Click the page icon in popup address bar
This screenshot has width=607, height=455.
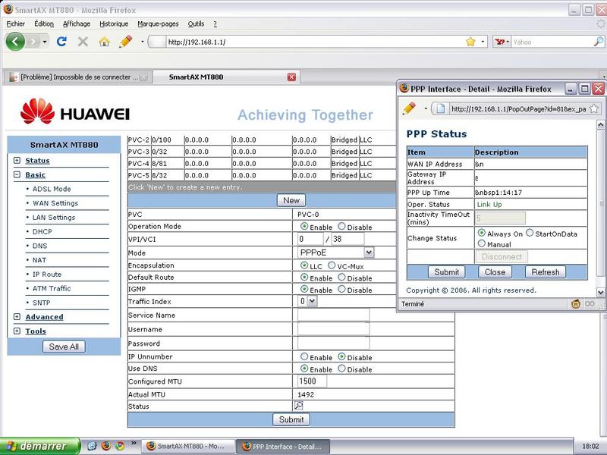[441, 108]
